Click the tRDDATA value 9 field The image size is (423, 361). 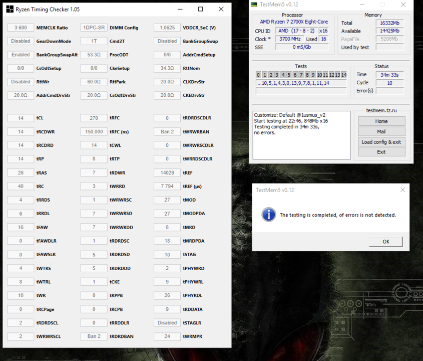pos(167,309)
